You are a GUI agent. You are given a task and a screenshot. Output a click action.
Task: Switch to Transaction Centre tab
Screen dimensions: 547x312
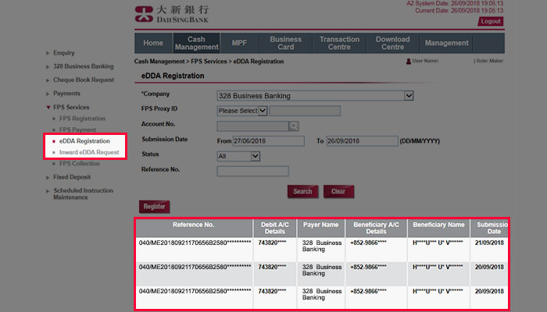point(339,43)
